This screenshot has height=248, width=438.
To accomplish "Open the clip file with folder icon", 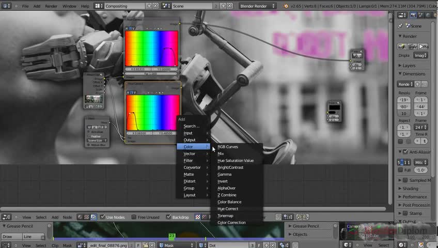I will point(146,245).
